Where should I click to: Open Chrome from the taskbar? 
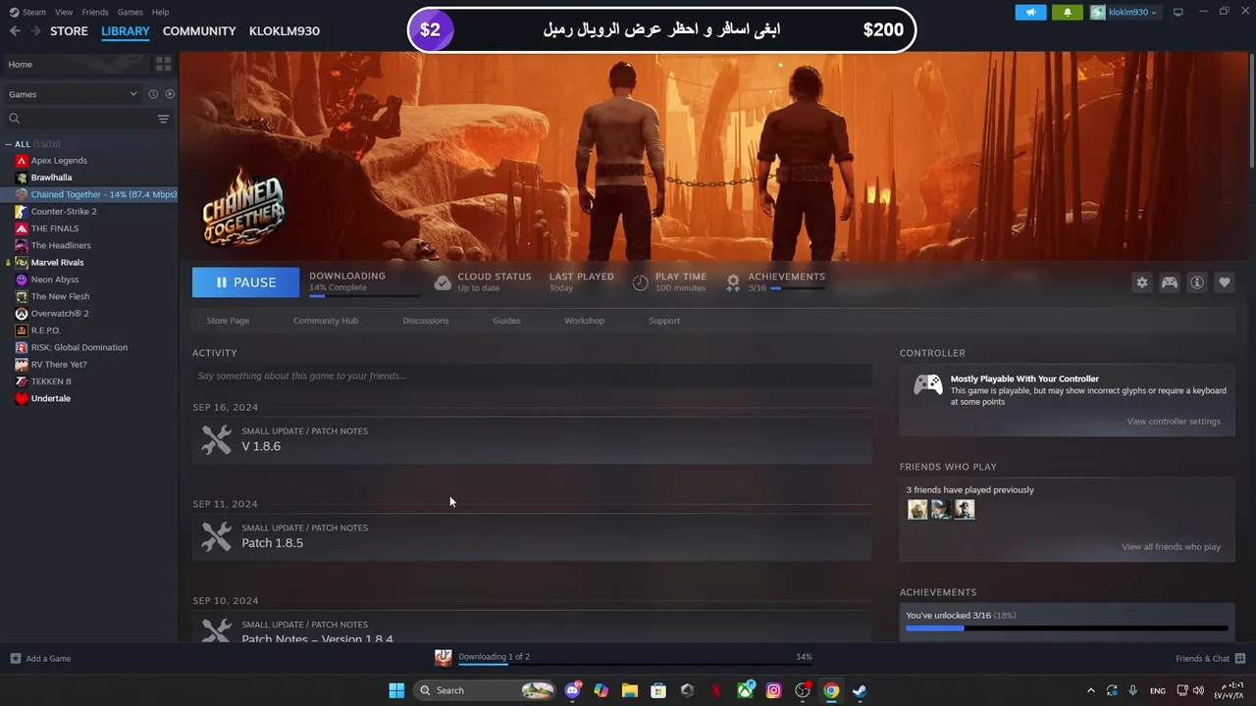(x=831, y=690)
